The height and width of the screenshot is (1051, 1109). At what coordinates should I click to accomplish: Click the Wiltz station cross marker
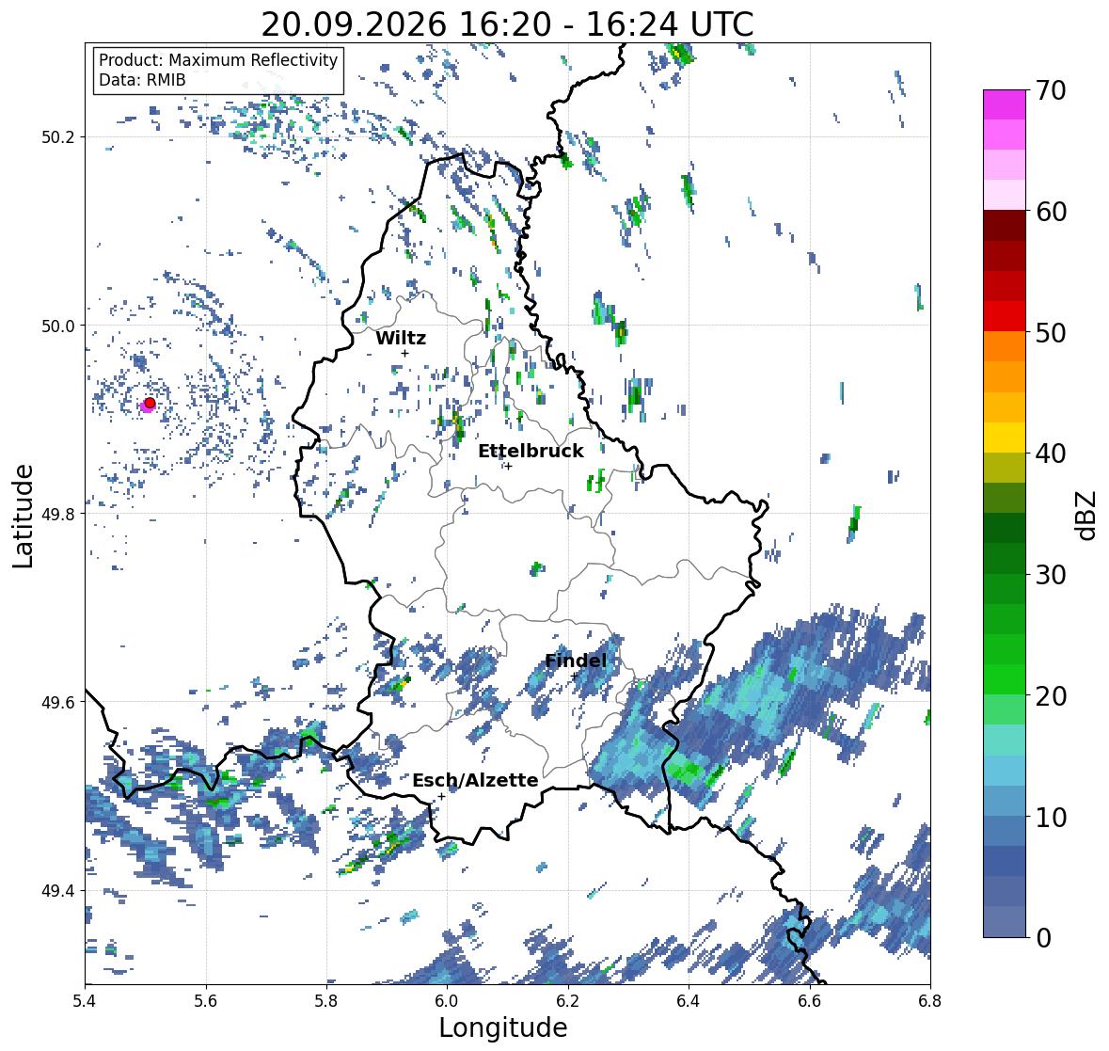point(404,353)
